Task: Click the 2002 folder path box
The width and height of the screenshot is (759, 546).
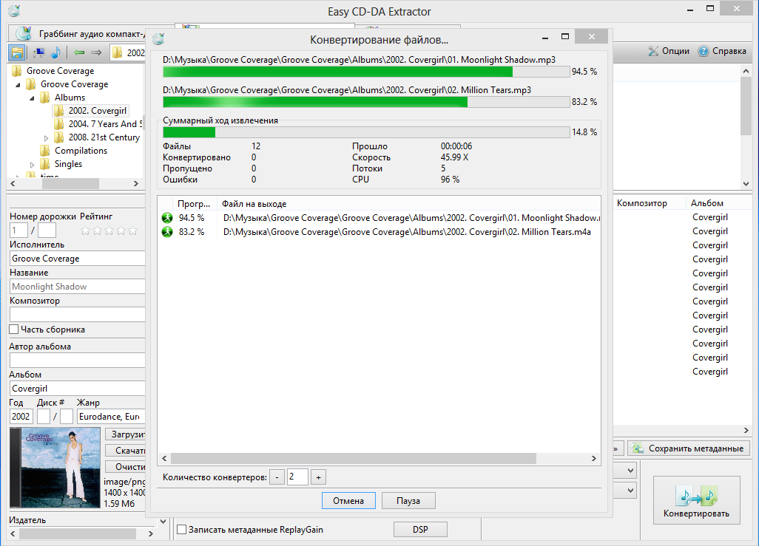Action: click(x=128, y=52)
